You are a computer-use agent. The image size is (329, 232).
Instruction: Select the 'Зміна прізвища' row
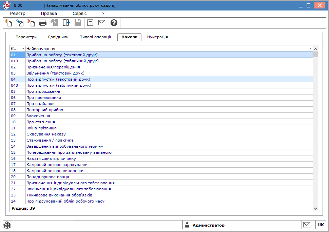[x=161, y=128]
